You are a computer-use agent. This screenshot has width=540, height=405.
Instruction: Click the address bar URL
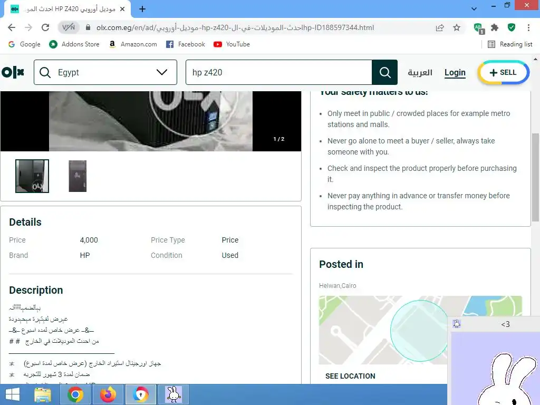[235, 27]
